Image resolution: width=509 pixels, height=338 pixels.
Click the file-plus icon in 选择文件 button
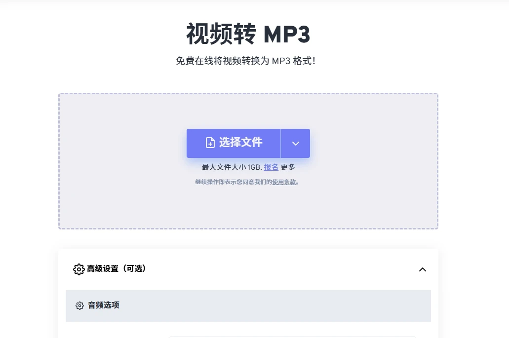tap(210, 143)
